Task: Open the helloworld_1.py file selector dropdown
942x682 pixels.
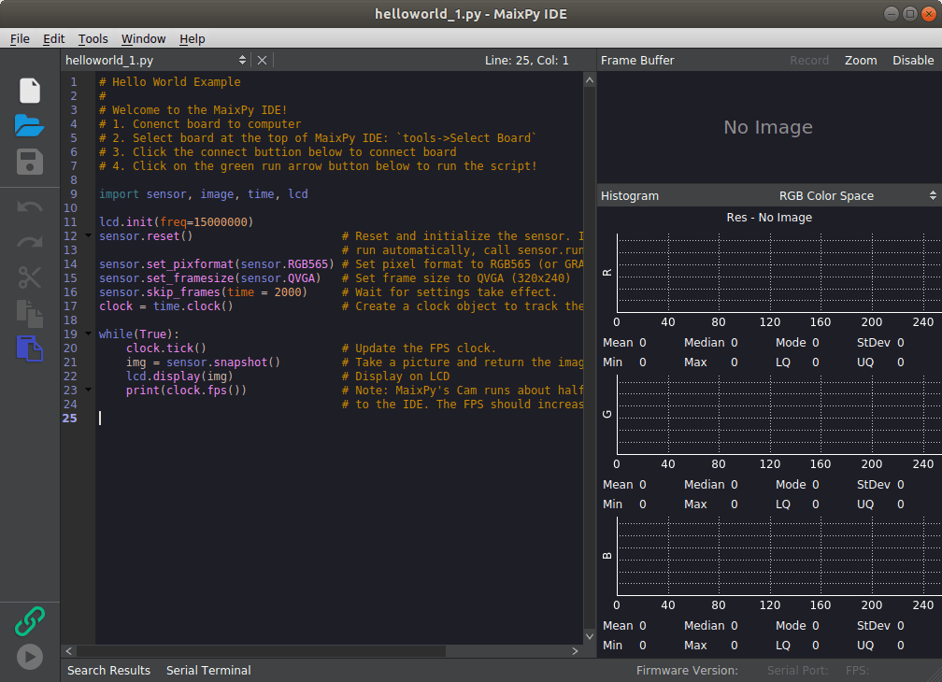Action: (156, 60)
